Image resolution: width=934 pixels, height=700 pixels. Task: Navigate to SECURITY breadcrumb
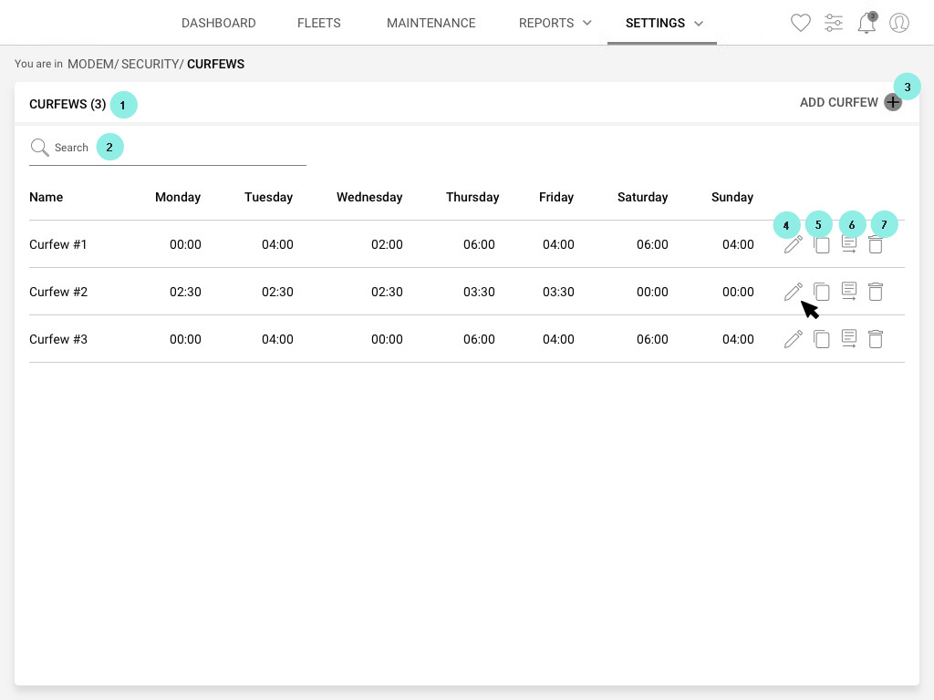click(150, 65)
